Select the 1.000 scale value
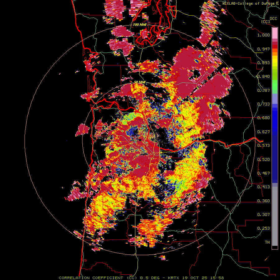The height and width of the screenshot is (280, 280). click(264, 35)
